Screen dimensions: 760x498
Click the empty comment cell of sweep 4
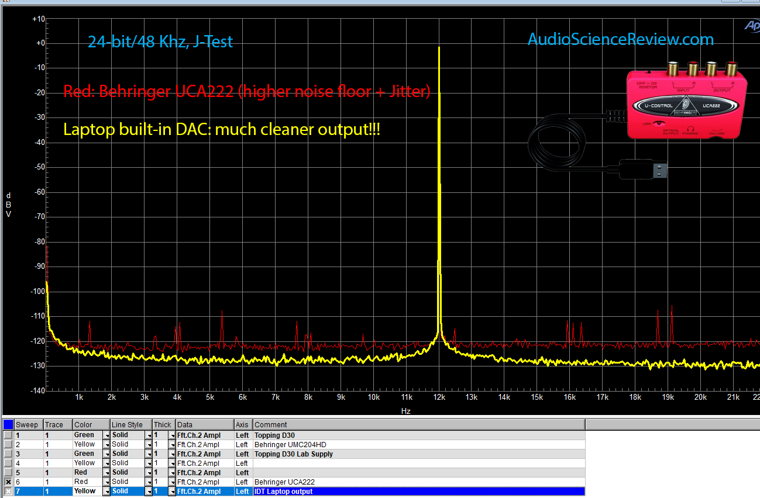pyautogui.click(x=419, y=464)
